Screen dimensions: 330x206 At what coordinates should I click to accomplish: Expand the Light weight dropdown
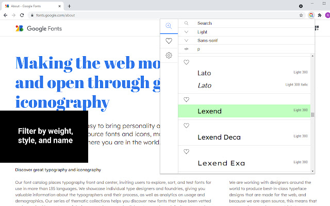(186, 32)
